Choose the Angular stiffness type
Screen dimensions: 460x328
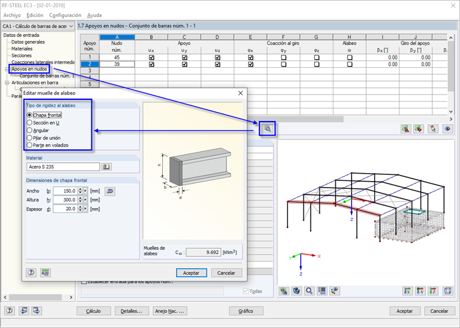29,130
